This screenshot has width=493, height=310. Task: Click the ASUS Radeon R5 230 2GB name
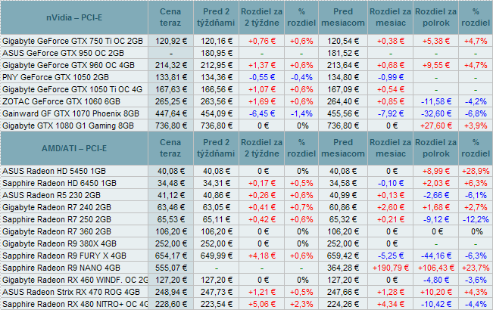tap(51, 195)
